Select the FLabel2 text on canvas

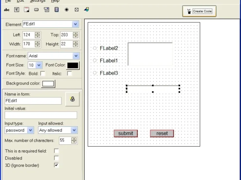click(x=109, y=48)
